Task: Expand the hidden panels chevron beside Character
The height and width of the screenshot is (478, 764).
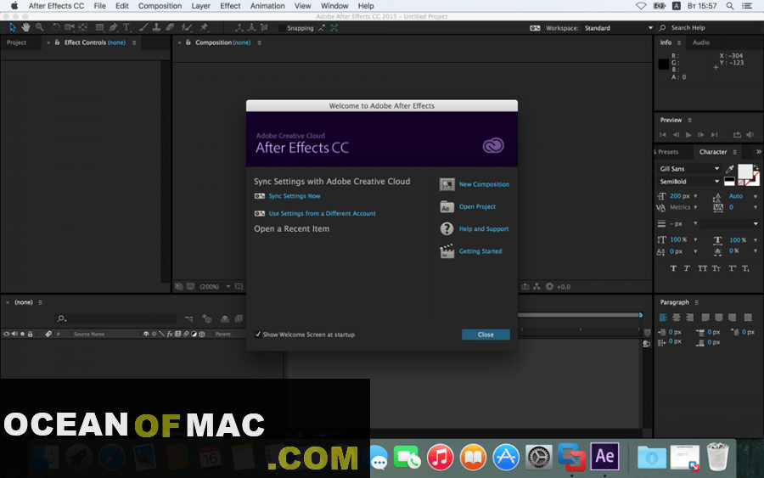Action: (x=759, y=152)
